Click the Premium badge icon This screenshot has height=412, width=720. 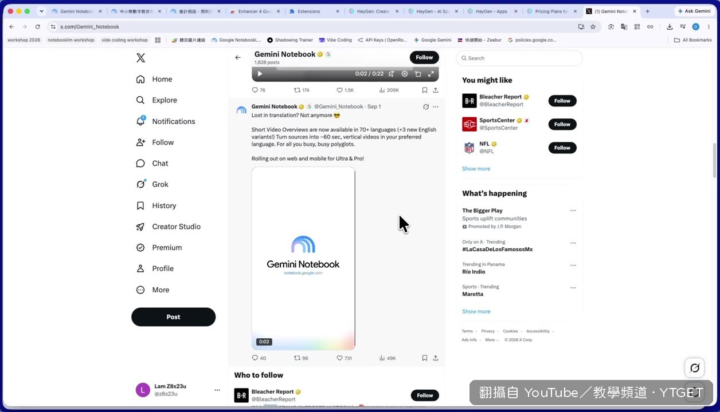[140, 248]
